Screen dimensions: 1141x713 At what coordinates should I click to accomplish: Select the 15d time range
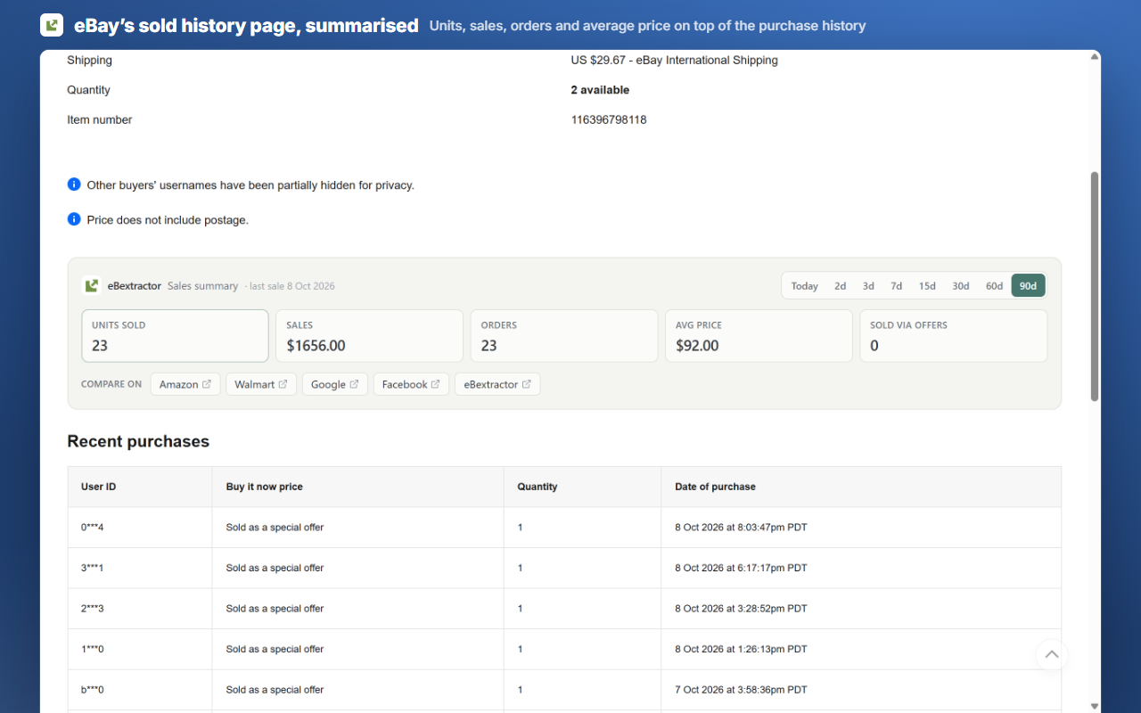(x=927, y=286)
